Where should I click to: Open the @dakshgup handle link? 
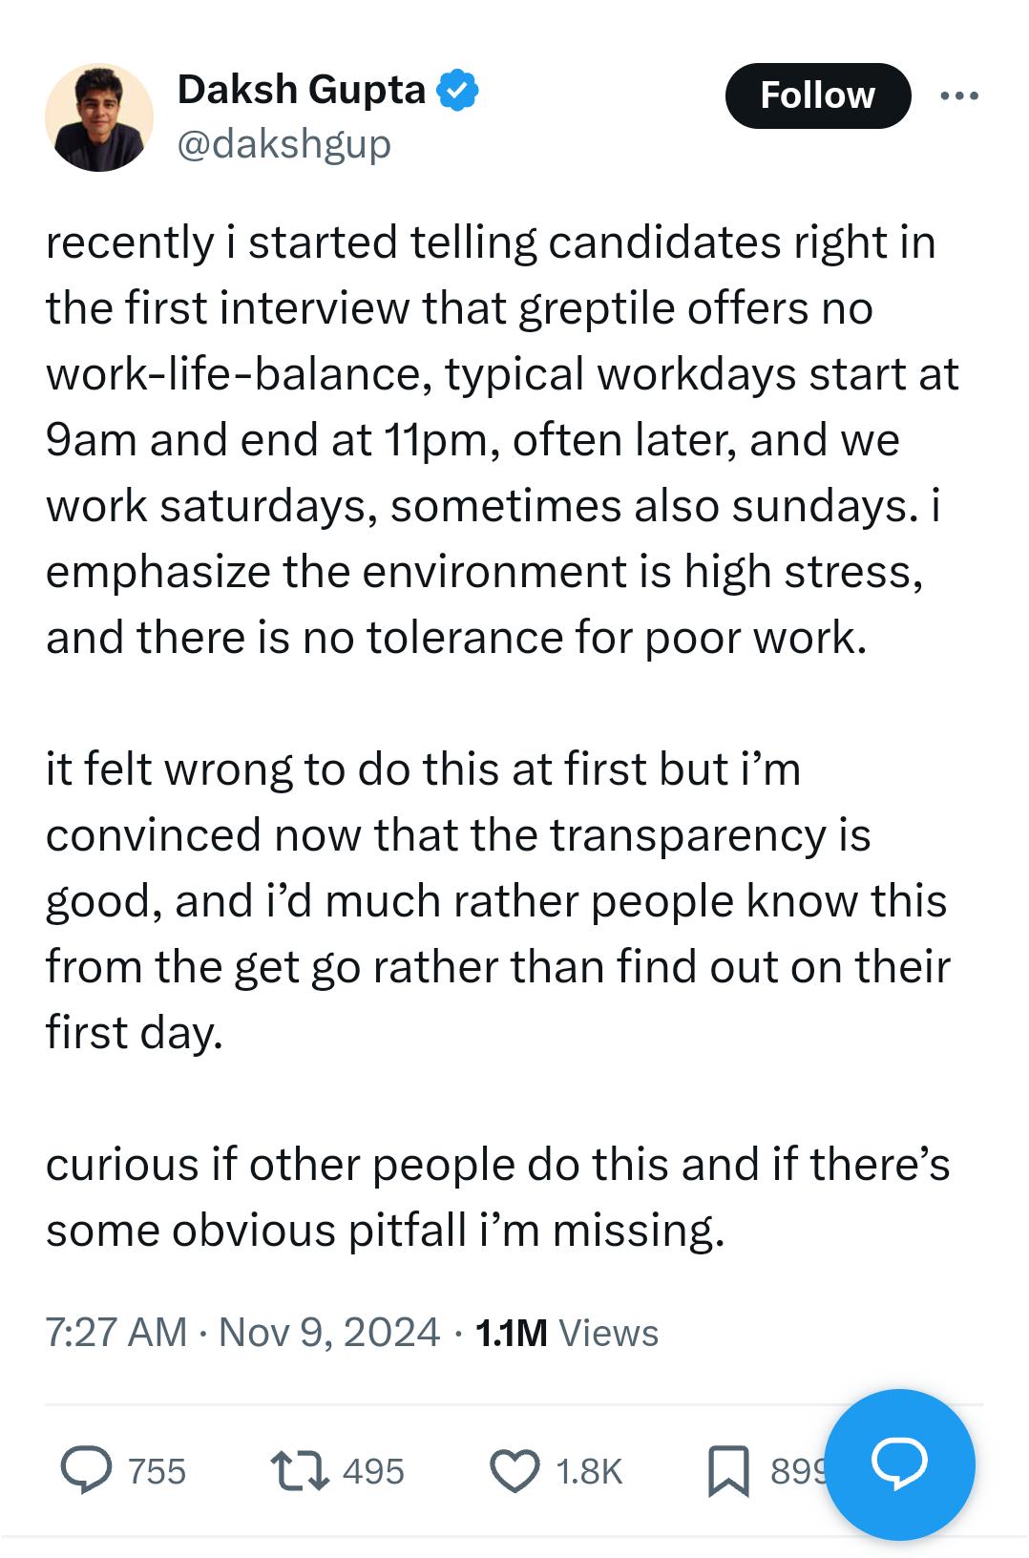[x=284, y=144]
